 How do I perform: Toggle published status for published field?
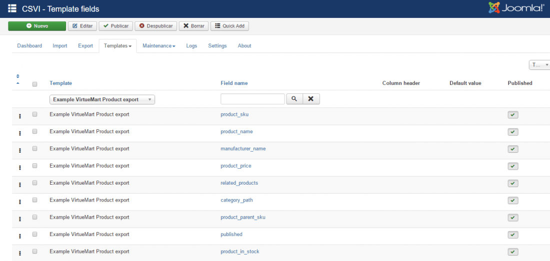[513, 235]
